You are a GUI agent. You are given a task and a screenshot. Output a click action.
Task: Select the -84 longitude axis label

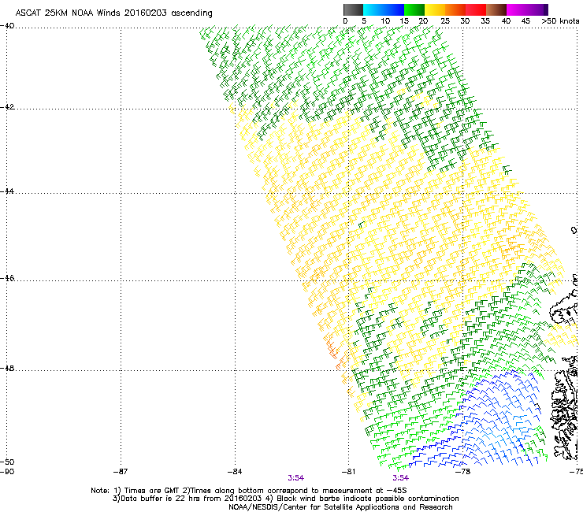pos(235,472)
